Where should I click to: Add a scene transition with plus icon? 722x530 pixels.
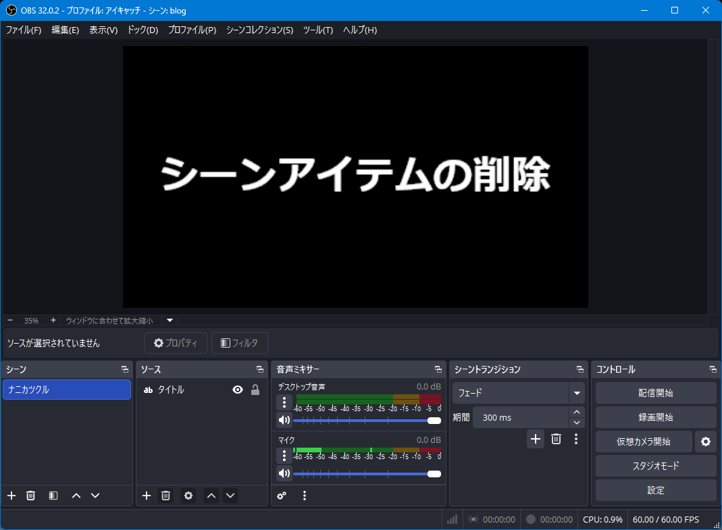[536, 439]
